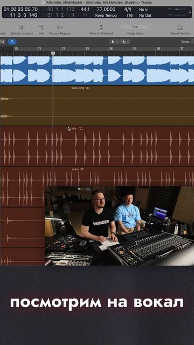This screenshot has height=345, width=194.
Task: Click the No Out MIDI indicator
Action: point(145,16)
